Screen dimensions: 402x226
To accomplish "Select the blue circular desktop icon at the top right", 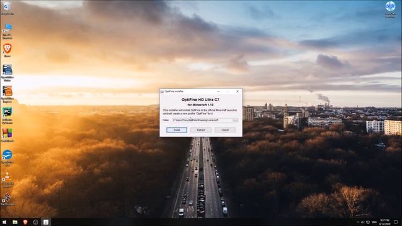I will coord(390,10).
